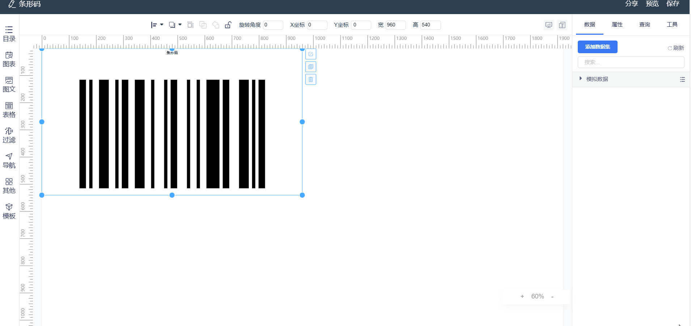Image resolution: width=691 pixels, height=326 pixels.
Task: Expand the 模拟数据 tree node
Action: click(581, 79)
